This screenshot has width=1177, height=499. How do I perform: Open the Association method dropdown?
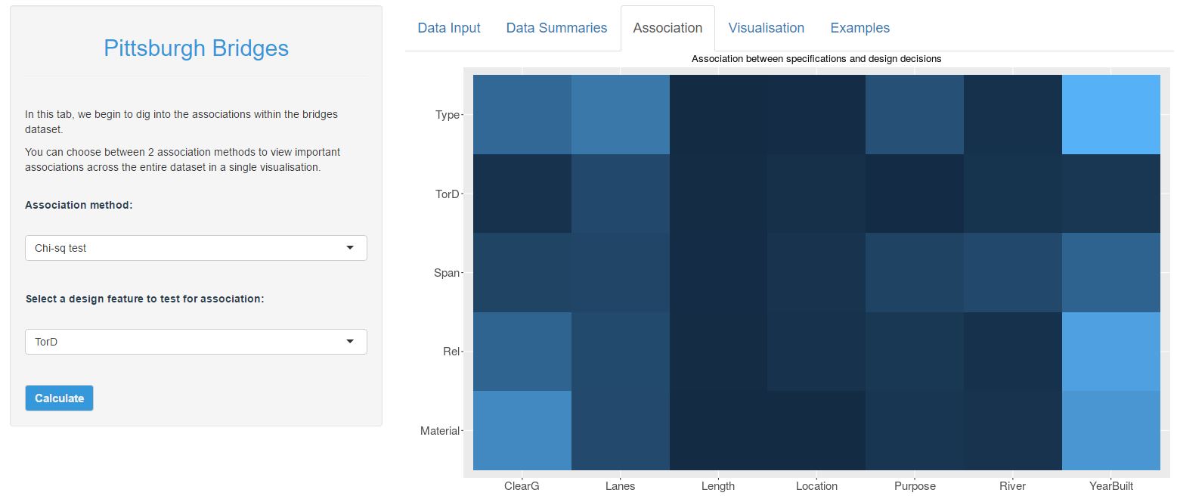pos(195,248)
